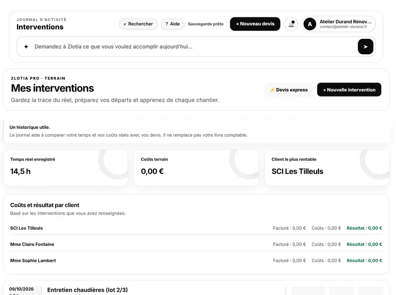Click the + Nouveau devis button
The width and height of the screenshot is (396, 295).
(x=255, y=24)
